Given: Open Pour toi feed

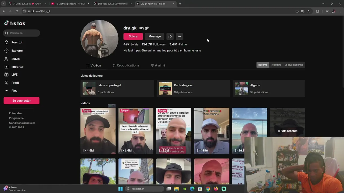Looking at the screenshot, I should pos(13,42).
